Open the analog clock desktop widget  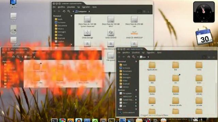coord(204,12)
